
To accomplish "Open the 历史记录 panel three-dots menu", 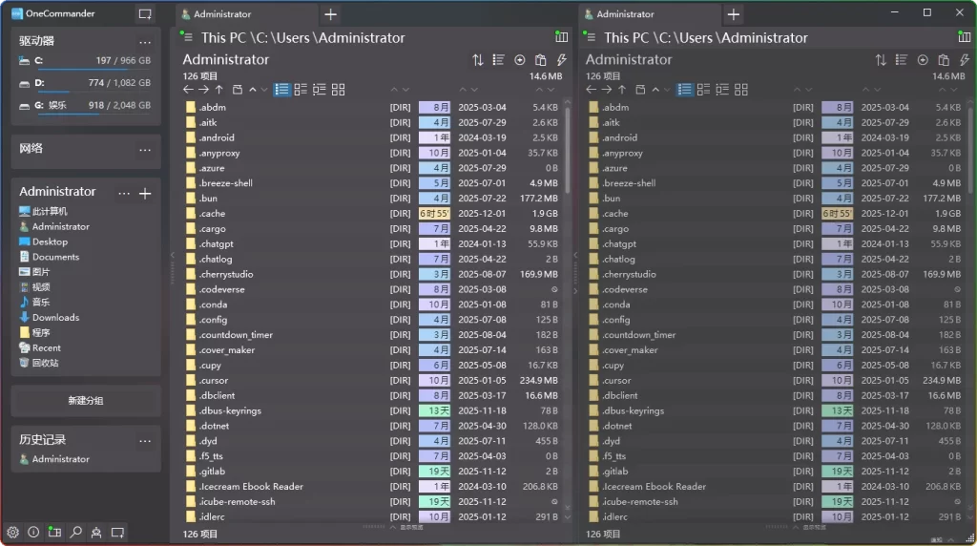I will 145,441.
